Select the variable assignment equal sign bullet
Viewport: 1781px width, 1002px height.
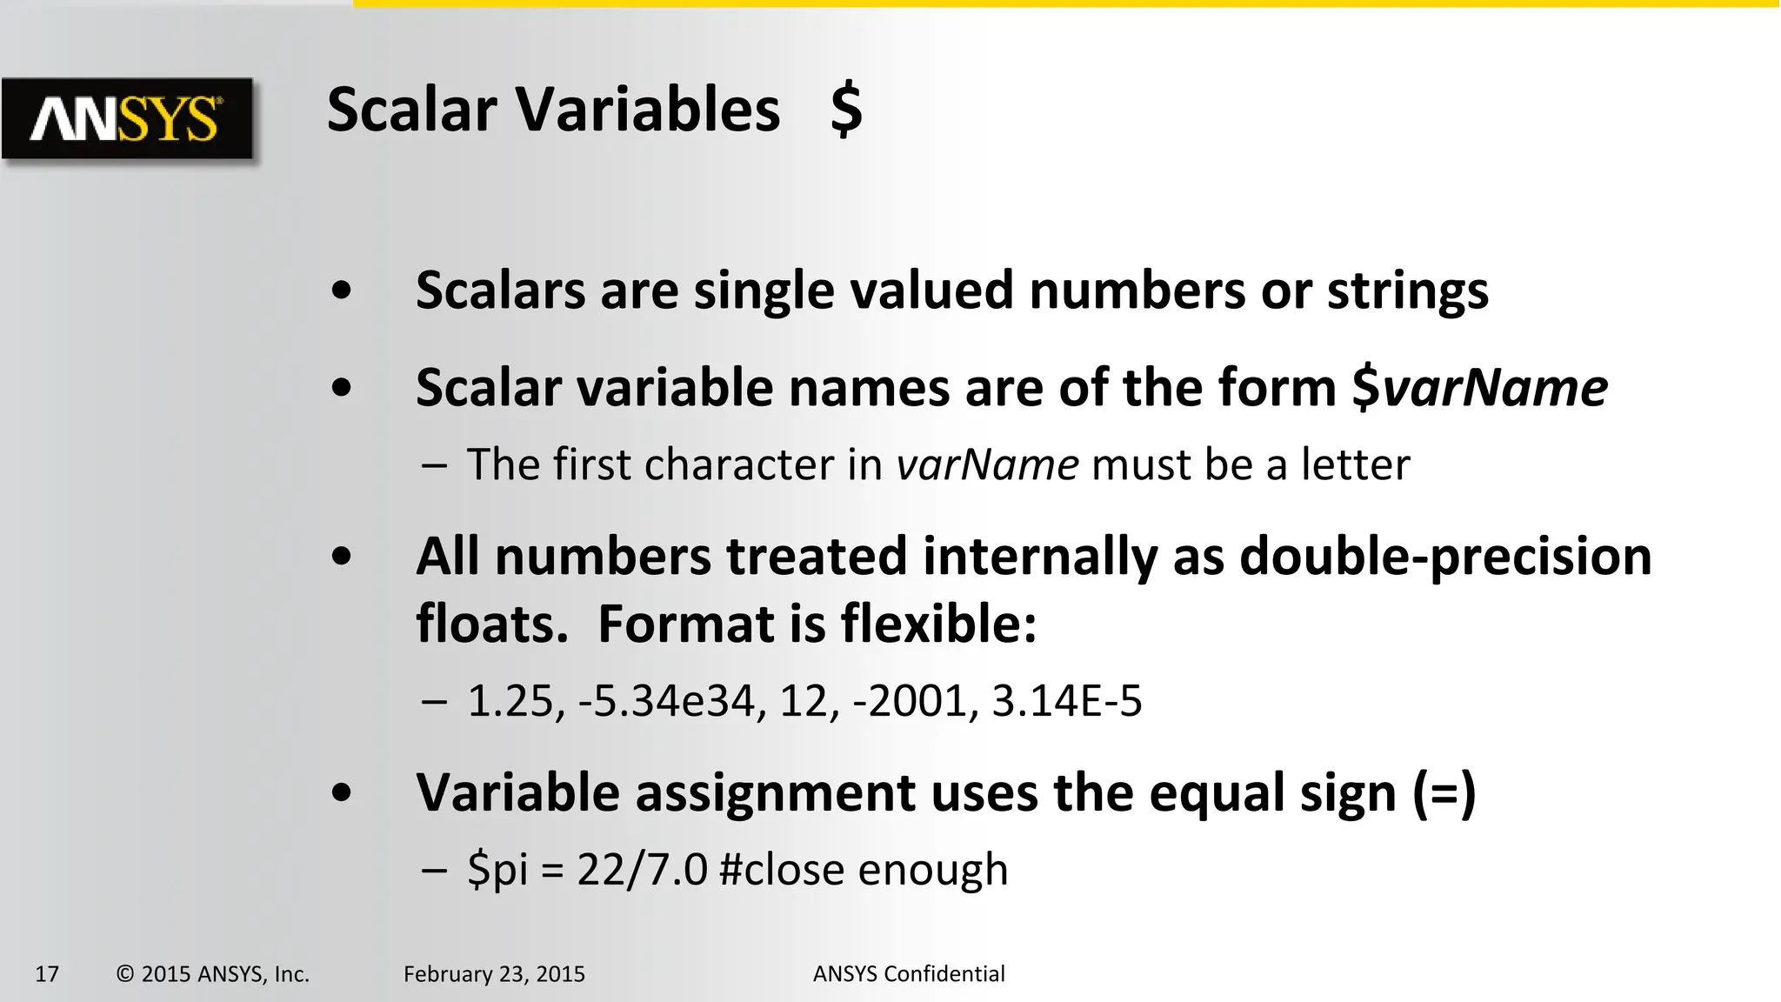tap(945, 792)
